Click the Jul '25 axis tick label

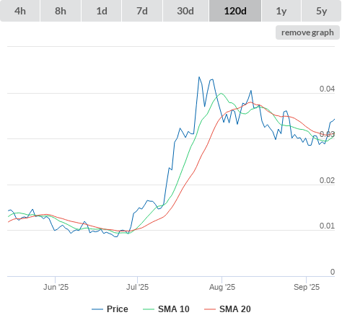[x=137, y=287]
